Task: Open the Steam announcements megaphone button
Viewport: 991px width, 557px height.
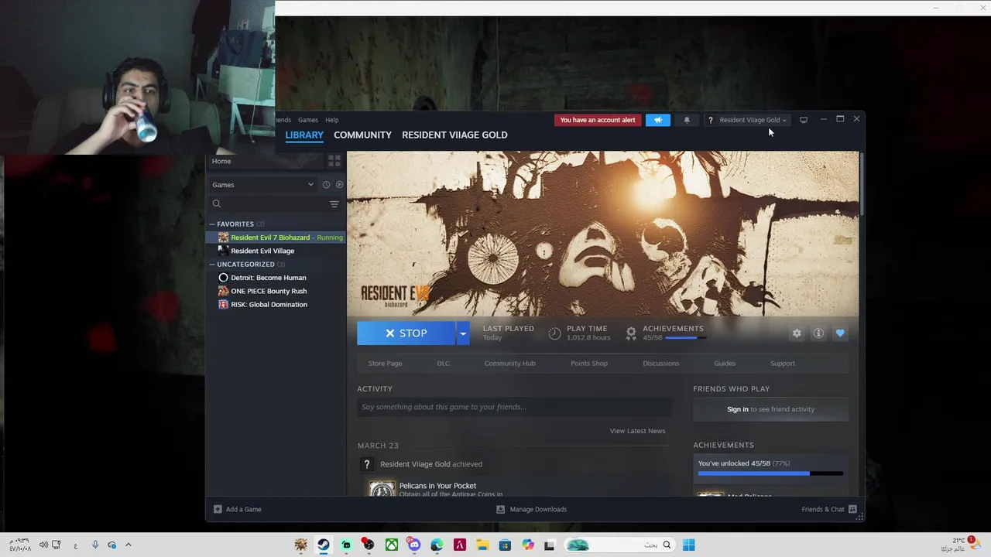Action: coord(657,120)
